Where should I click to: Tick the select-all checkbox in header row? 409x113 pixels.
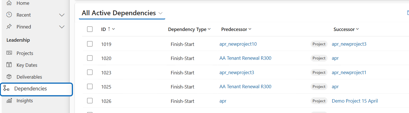coord(90,29)
